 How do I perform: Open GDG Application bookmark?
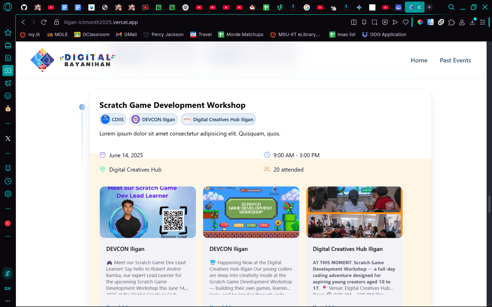coord(384,35)
